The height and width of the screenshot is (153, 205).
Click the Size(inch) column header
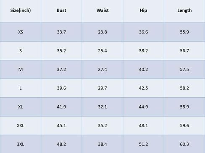coord(21,10)
